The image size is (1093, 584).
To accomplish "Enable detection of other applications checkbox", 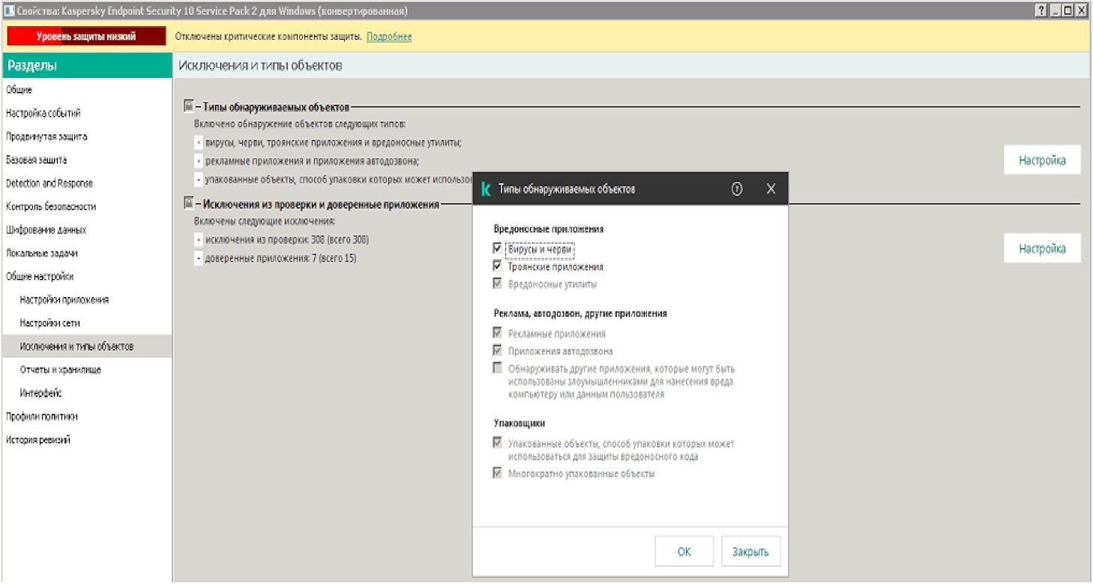I will tap(496, 368).
